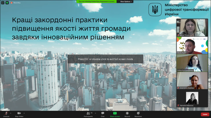Image resolution: width=211 pixels, height=118 pixels.
Task: Open the Participants panel
Action: tap(88, 113)
